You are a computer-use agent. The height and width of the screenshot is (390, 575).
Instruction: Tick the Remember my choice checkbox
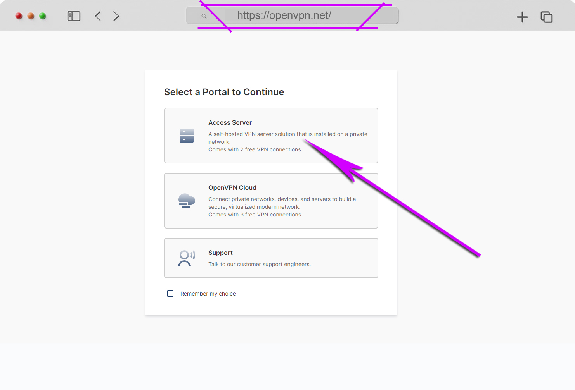(x=170, y=294)
